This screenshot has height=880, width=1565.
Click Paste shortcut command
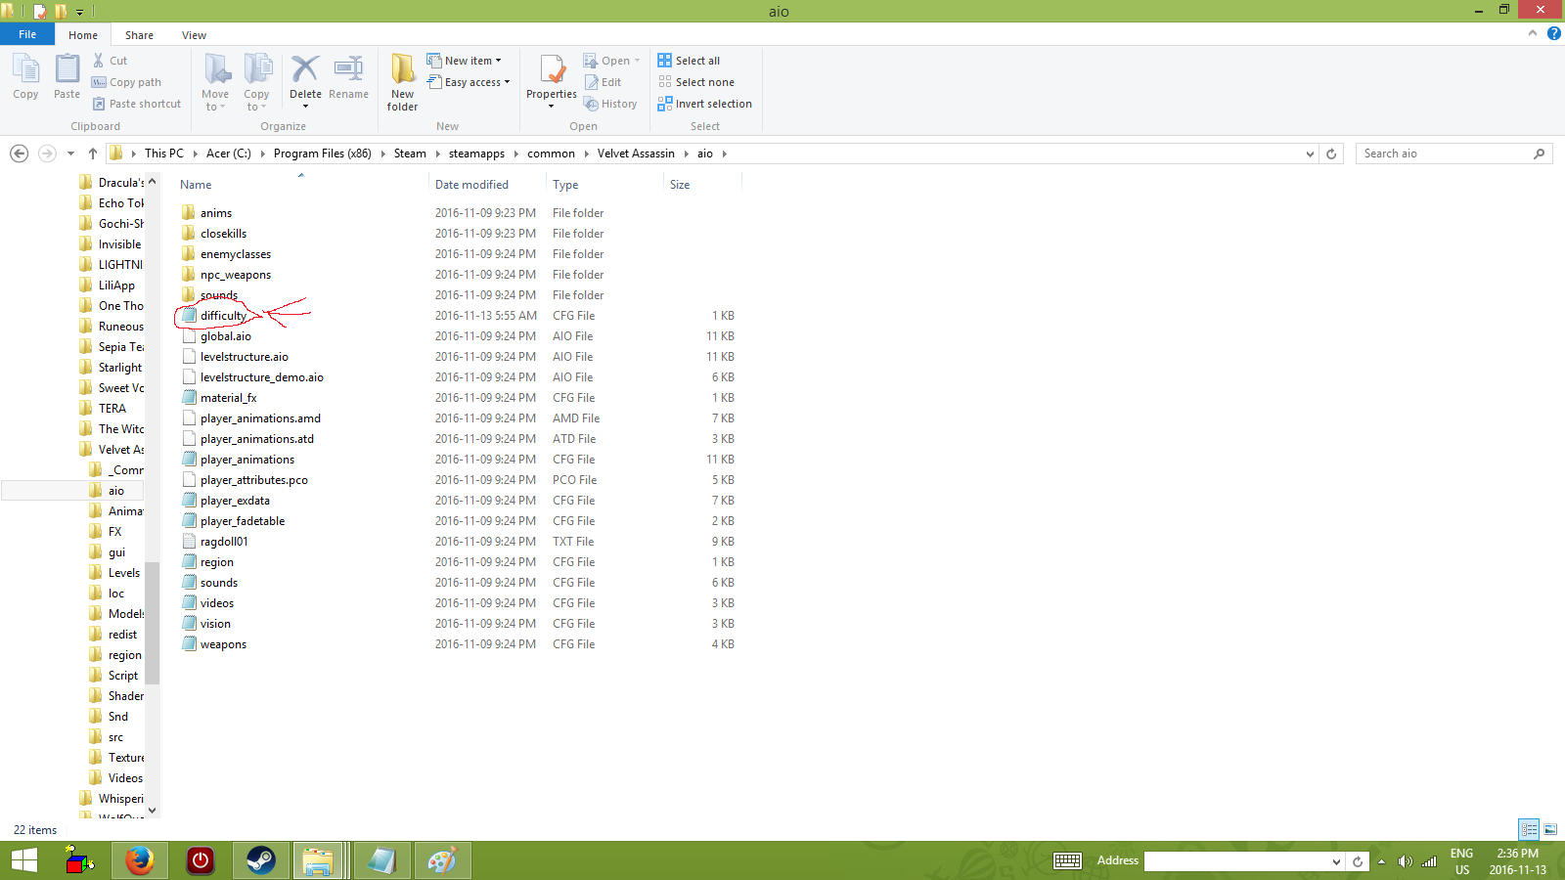coord(136,104)
